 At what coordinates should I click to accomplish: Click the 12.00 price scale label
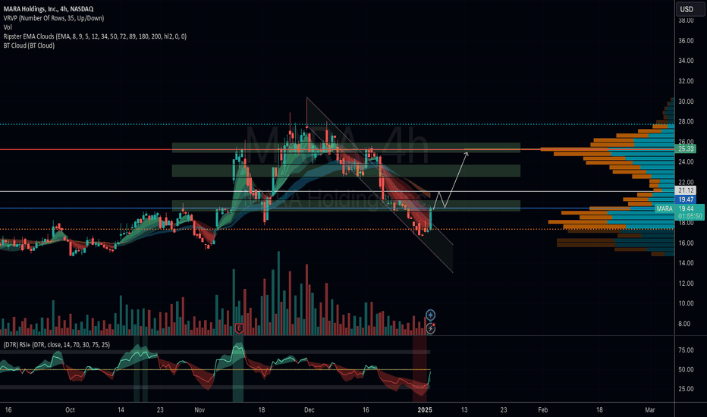[x=686, y=283]
